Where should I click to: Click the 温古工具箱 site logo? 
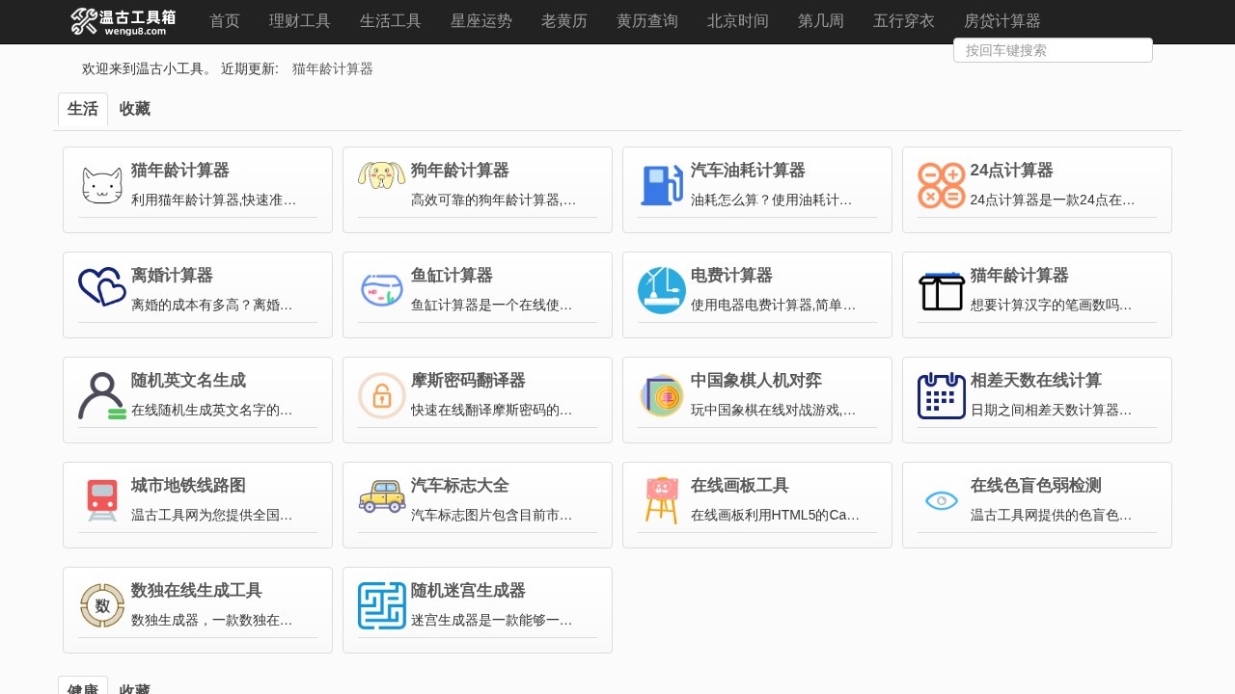(123, 21)
